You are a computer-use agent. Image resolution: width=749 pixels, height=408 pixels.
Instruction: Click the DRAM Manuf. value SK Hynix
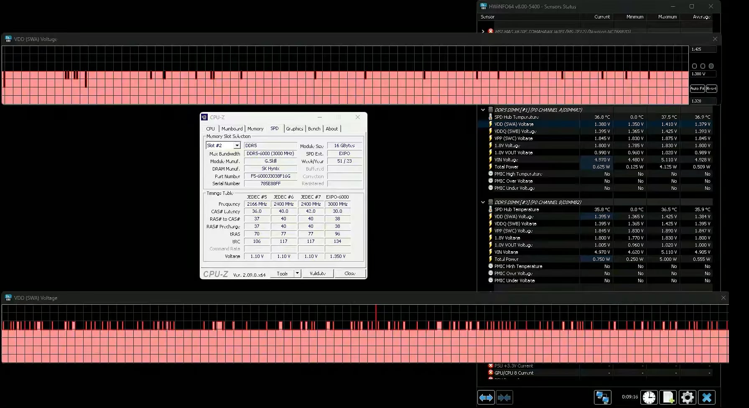(x=270, y=169)
